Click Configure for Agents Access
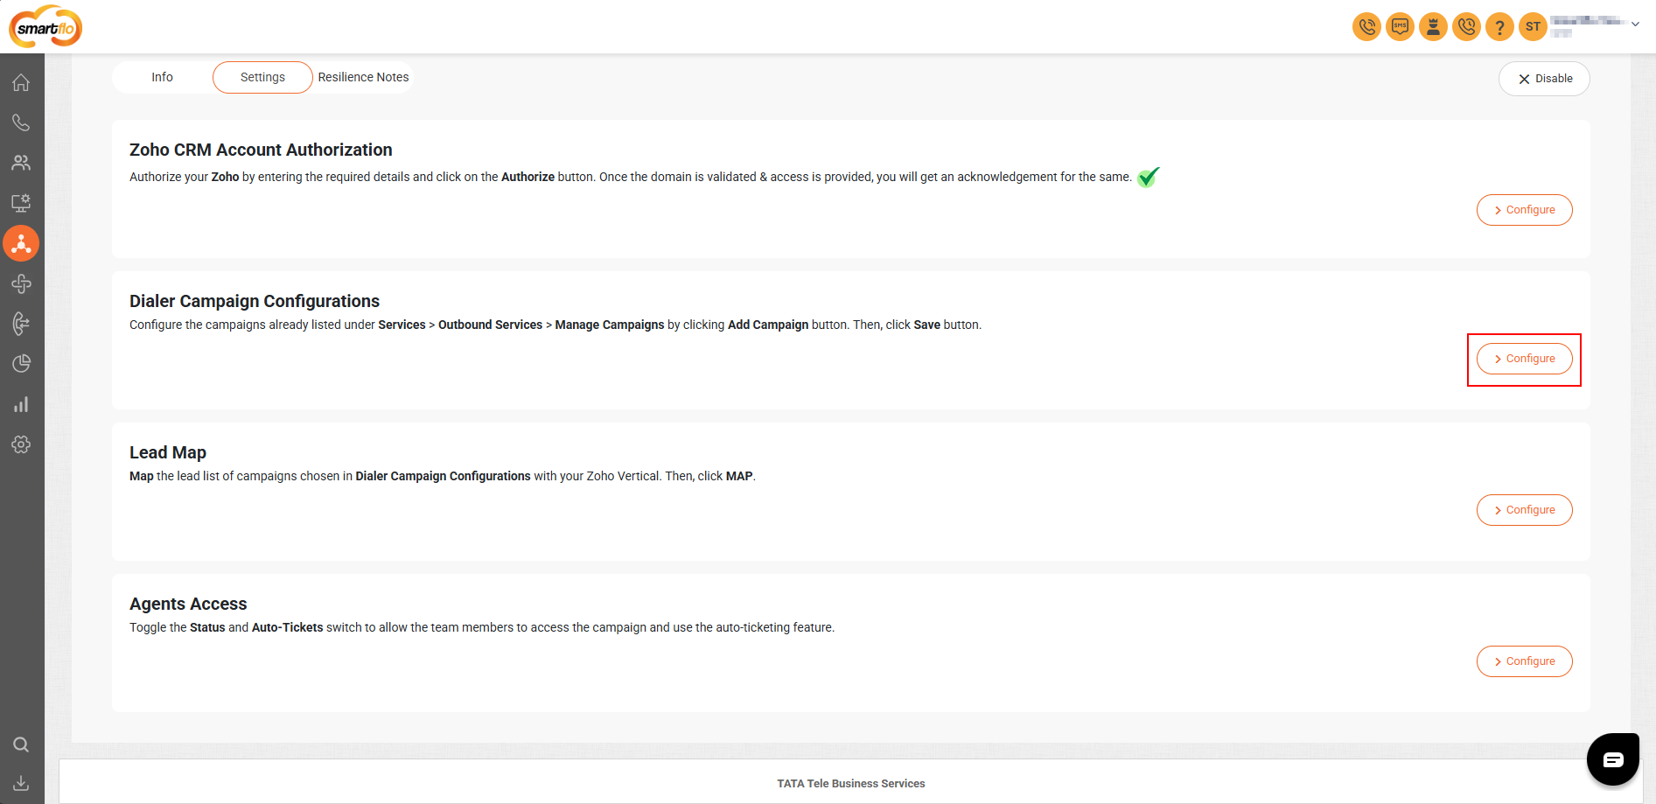Viewport: 1656px width, 804px height. pyautogui.click(x=1524, y=661)
